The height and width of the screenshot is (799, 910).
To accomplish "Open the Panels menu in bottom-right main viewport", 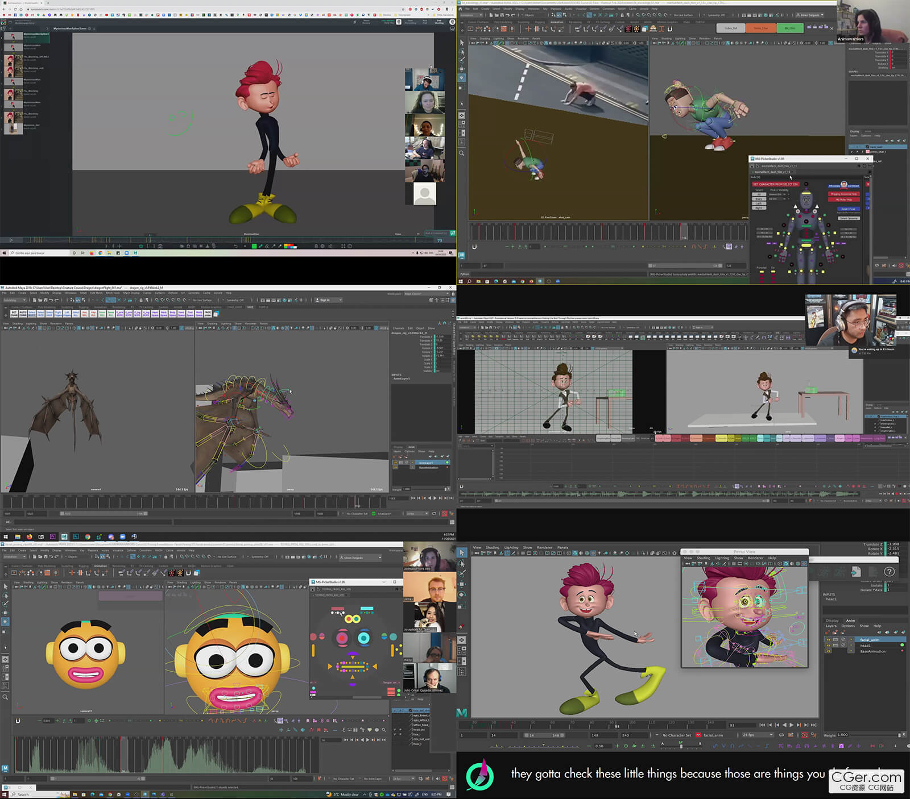I will (x=562, y=547).
